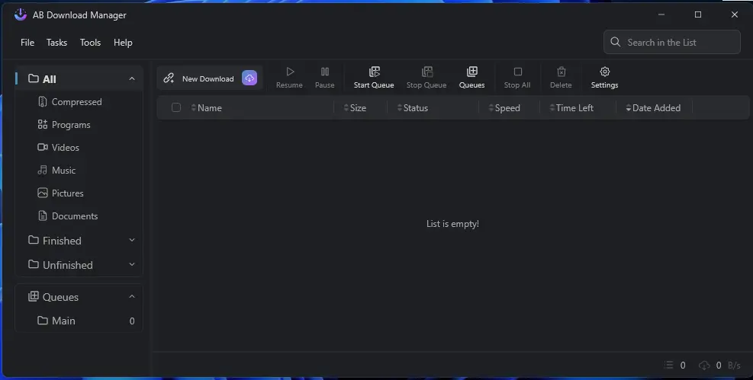The width and height of the screenshot is (753, 380).
Task: Select the Programs category
Action: 79,125
